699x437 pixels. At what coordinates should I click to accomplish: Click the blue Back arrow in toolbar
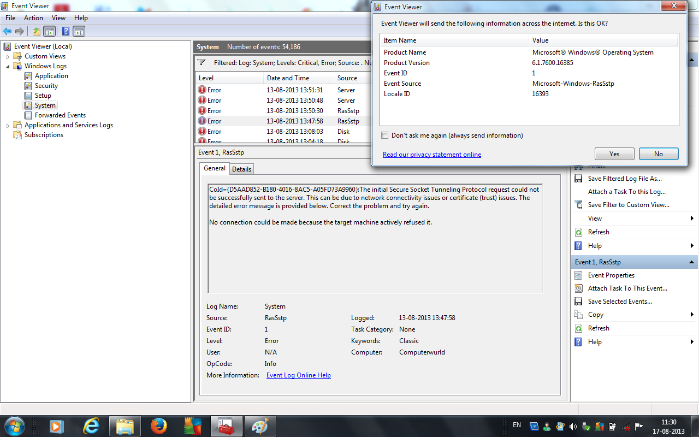point(7,31)
